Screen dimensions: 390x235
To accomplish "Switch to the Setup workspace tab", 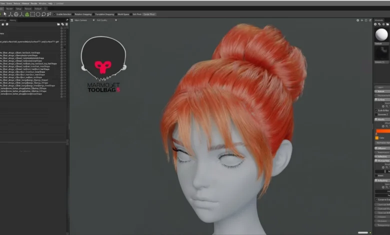I will 18,8.
